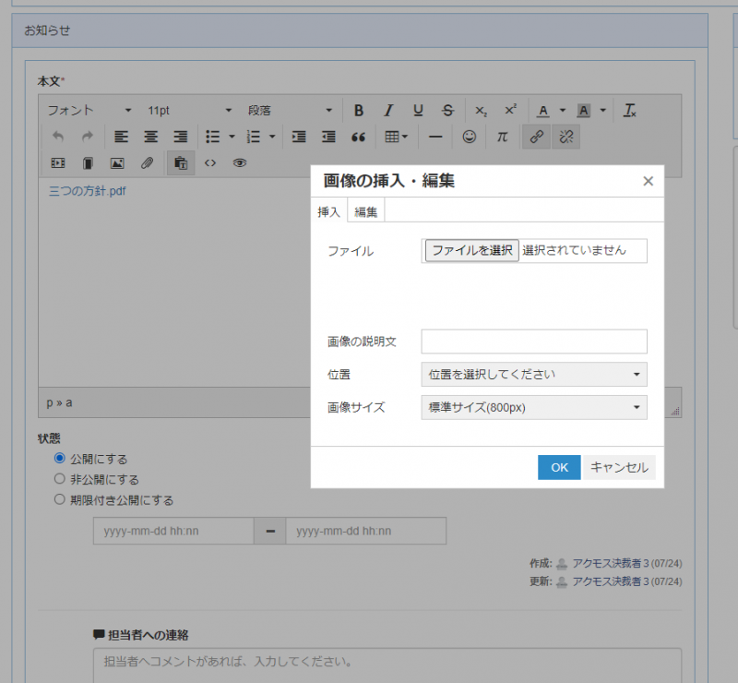Click the 画像の説明文 text field
Screen dimensions: 738x683
pyautogui.click(x=534, y=341)
